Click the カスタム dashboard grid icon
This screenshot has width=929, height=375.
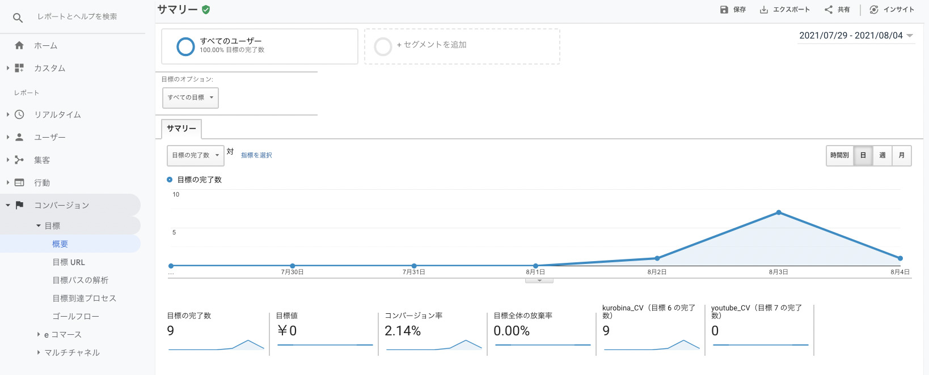19,68
